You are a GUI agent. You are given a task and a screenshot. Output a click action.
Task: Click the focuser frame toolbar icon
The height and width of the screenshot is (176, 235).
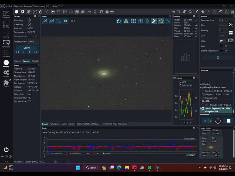click(x=35, y=12)
